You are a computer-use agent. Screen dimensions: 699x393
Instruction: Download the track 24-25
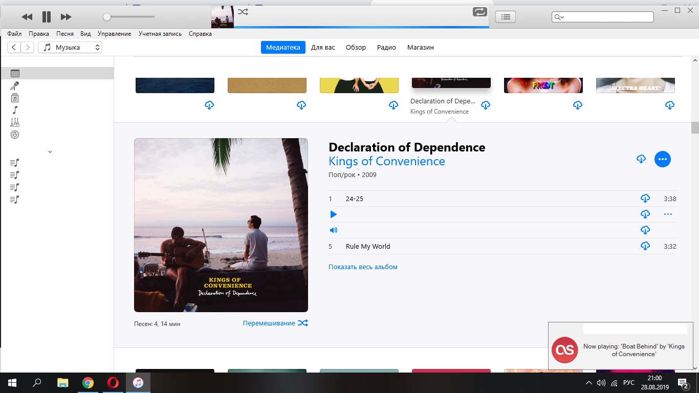click(x=645, y=199)
